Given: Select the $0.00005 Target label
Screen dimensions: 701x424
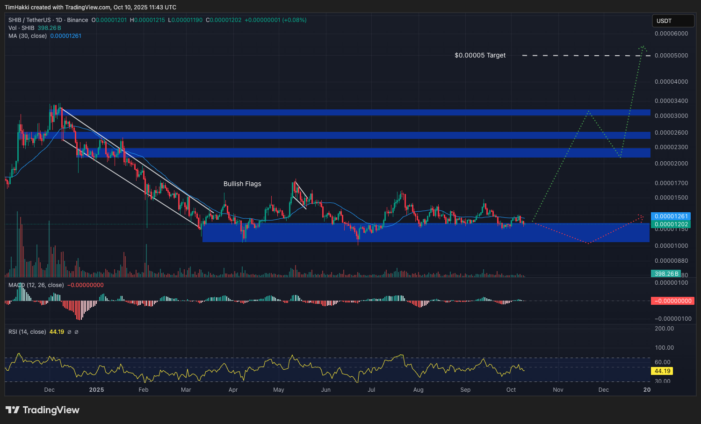Looking at the screenshot, I should (x=480, y=55).
